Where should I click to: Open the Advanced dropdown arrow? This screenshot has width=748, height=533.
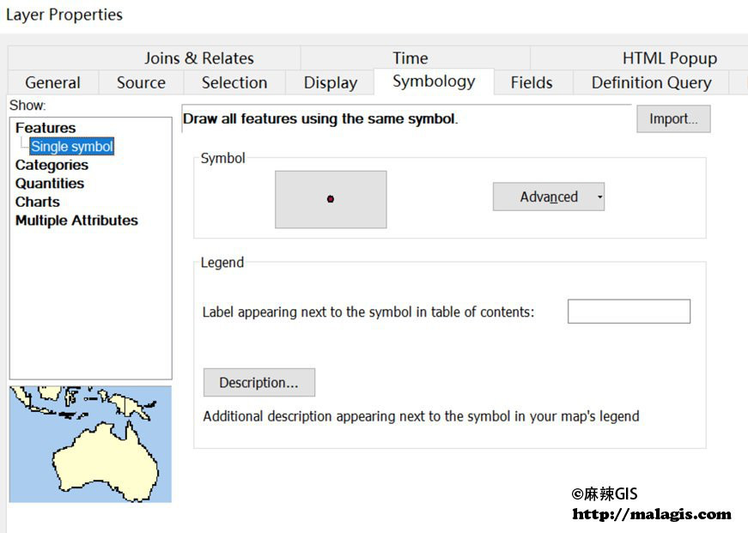[x=599, y=197]
